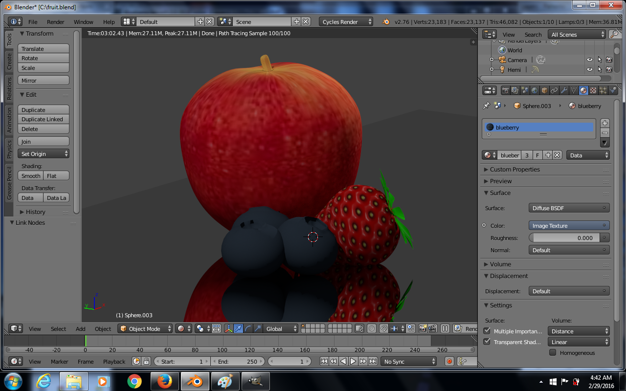The width and height of the screenshot is (626, 391).
Task: Click the outliner search magnifier icon
Action: coord(614,34)
